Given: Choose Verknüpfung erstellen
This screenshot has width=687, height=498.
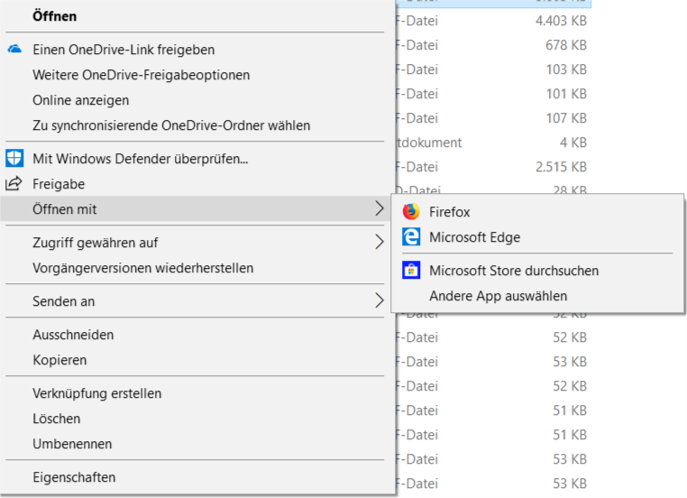Looking at the screenshot, I should point(96,393).
